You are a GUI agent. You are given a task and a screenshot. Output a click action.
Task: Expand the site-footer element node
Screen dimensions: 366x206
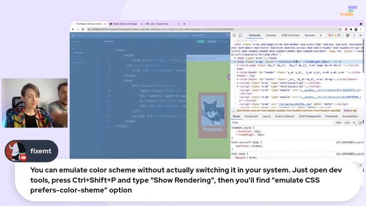tap(238, 80)
